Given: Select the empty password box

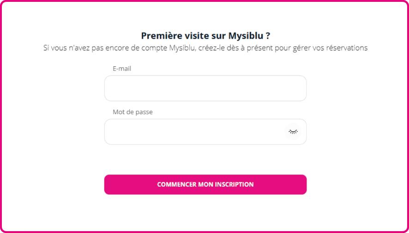Looking at the screenshot, I should [194, 132].
